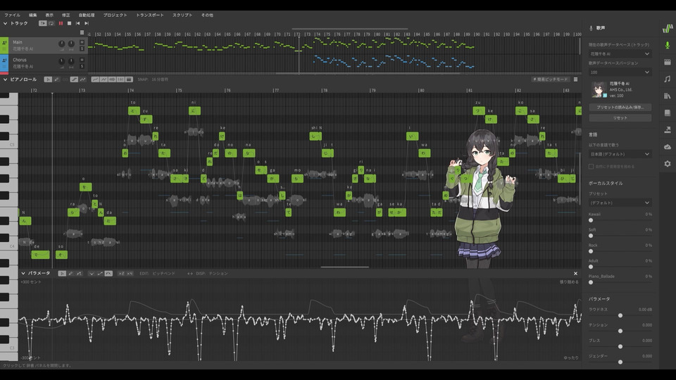Open the clapperboard panel in right sidebar
676x380 pixels.
click(x=668, y=63)
